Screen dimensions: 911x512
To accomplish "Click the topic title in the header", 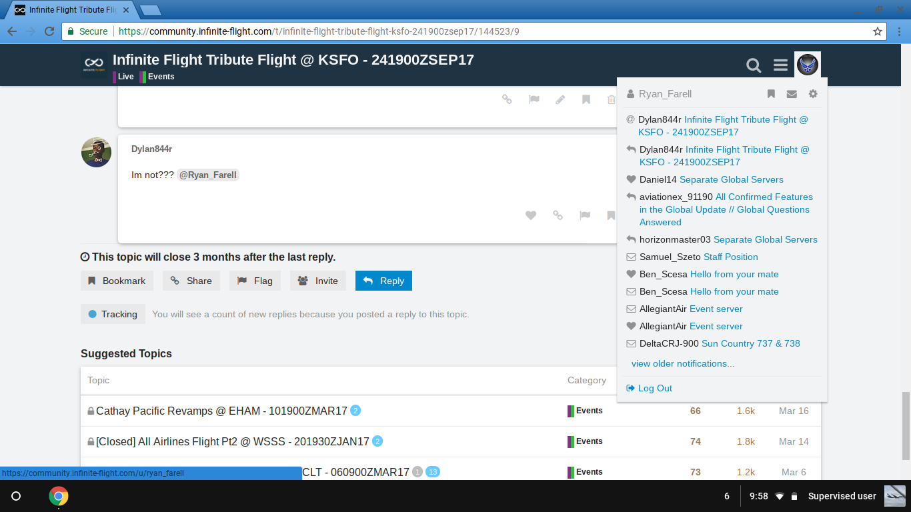I will 293,59.
